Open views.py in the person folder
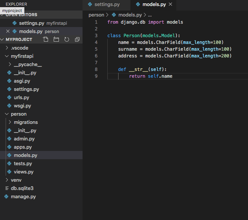The width and height of the screenshot is (248, 220). point(41,172)
